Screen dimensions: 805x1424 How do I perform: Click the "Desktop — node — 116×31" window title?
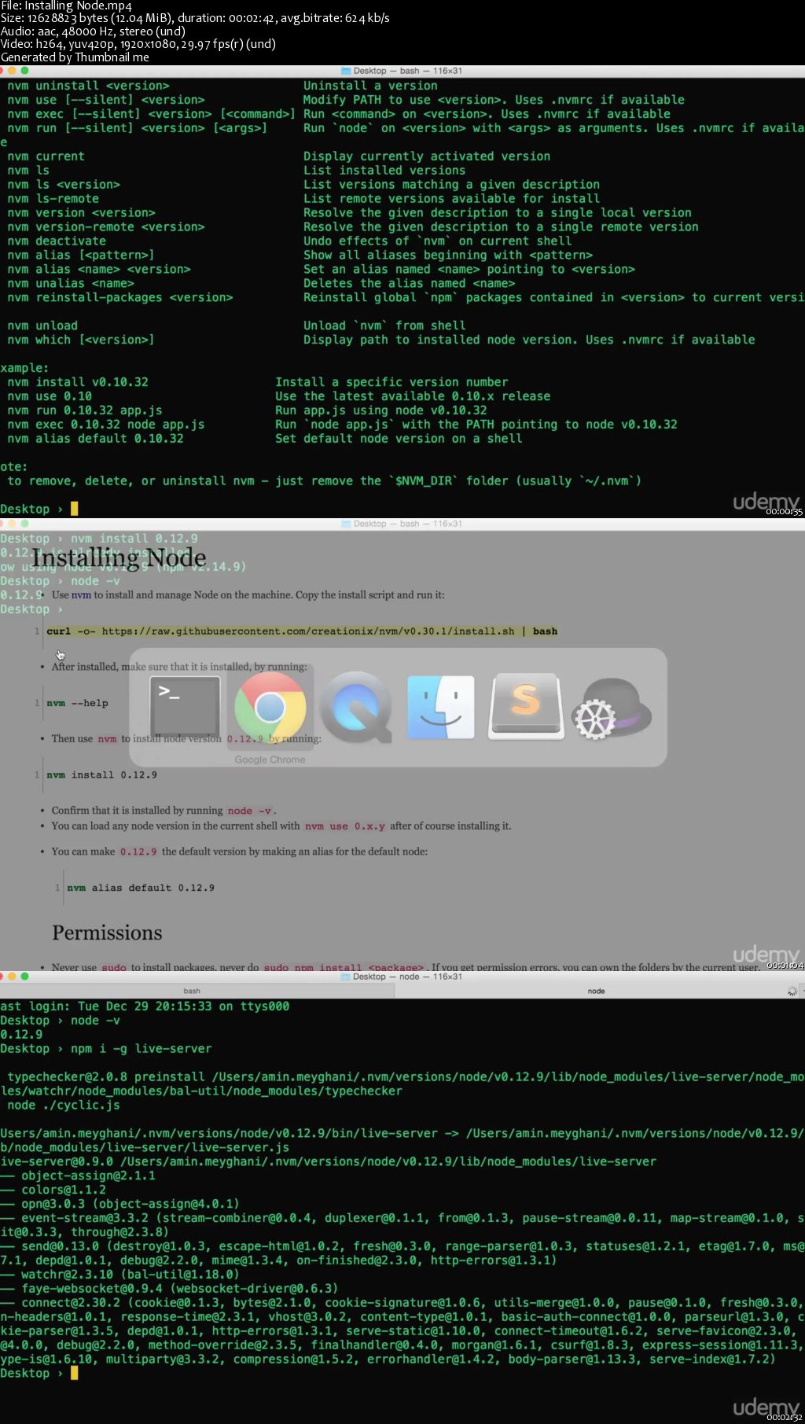click(407, 977)
